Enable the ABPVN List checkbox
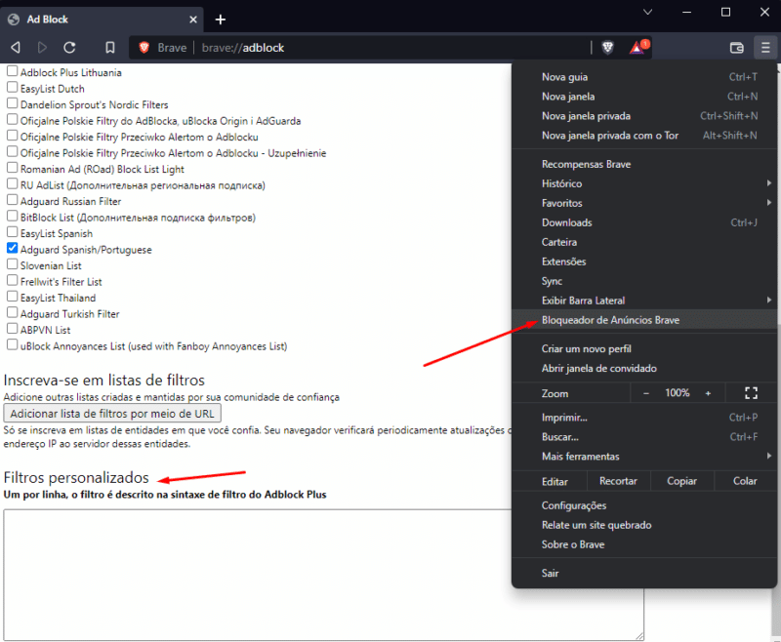781x642 pixels. pyautogui.click(x=12, y=329)
